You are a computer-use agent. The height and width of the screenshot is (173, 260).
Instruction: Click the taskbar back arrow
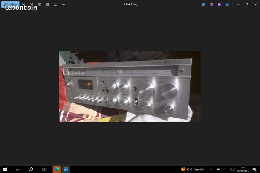click(18, 169)
